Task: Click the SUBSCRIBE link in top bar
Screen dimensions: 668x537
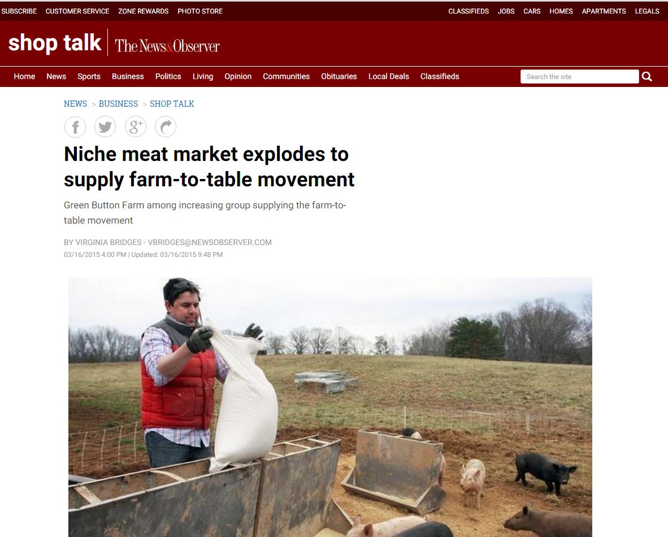Action: tap(19, 11)
